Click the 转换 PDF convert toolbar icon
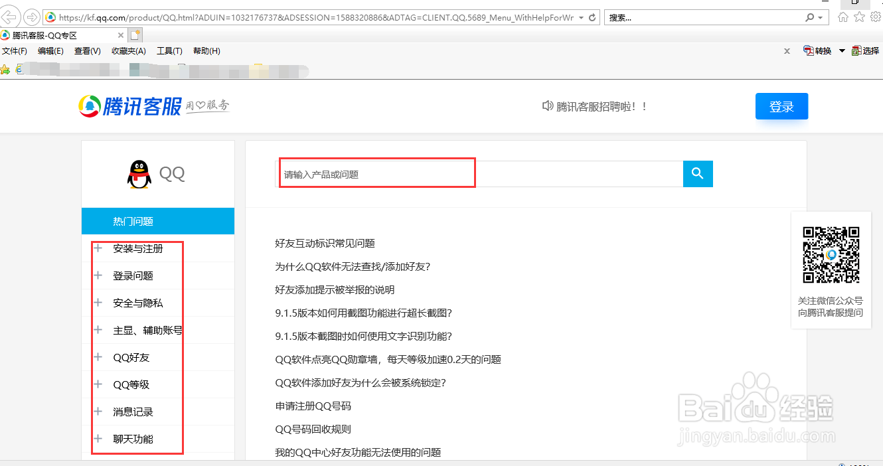883x466 pixels. [x=817, y=51]
